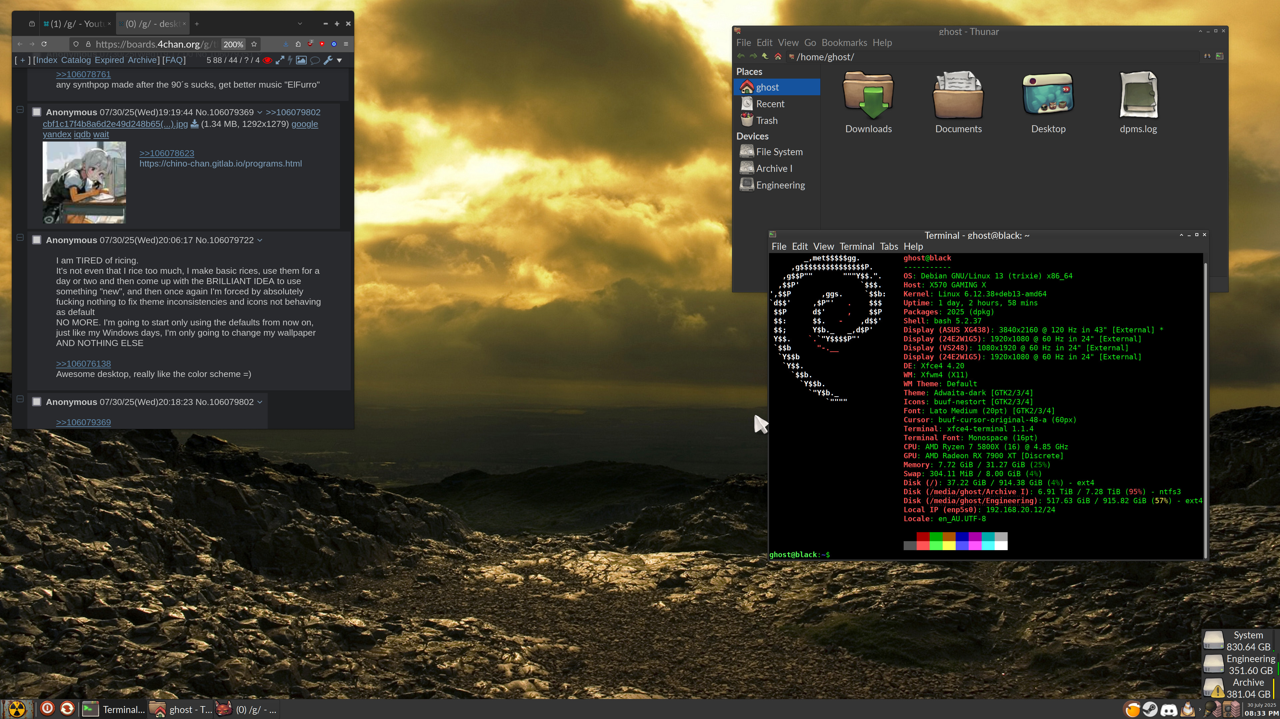
Task: Click Thunar parent folder up arrow
Action: tap(765, 56)
